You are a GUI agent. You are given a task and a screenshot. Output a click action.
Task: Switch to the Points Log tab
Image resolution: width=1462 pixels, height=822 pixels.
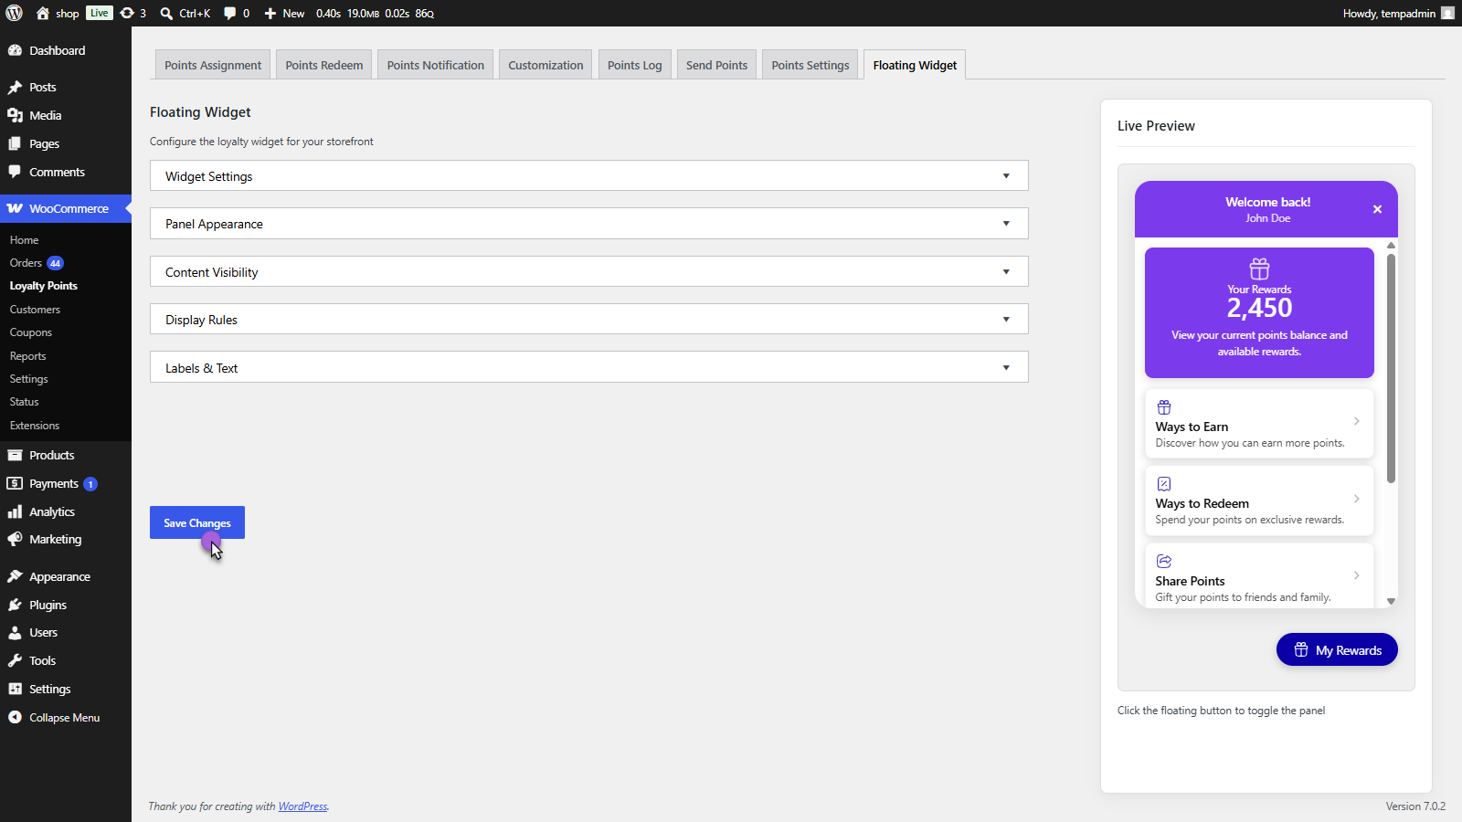(x=634, y=65)
